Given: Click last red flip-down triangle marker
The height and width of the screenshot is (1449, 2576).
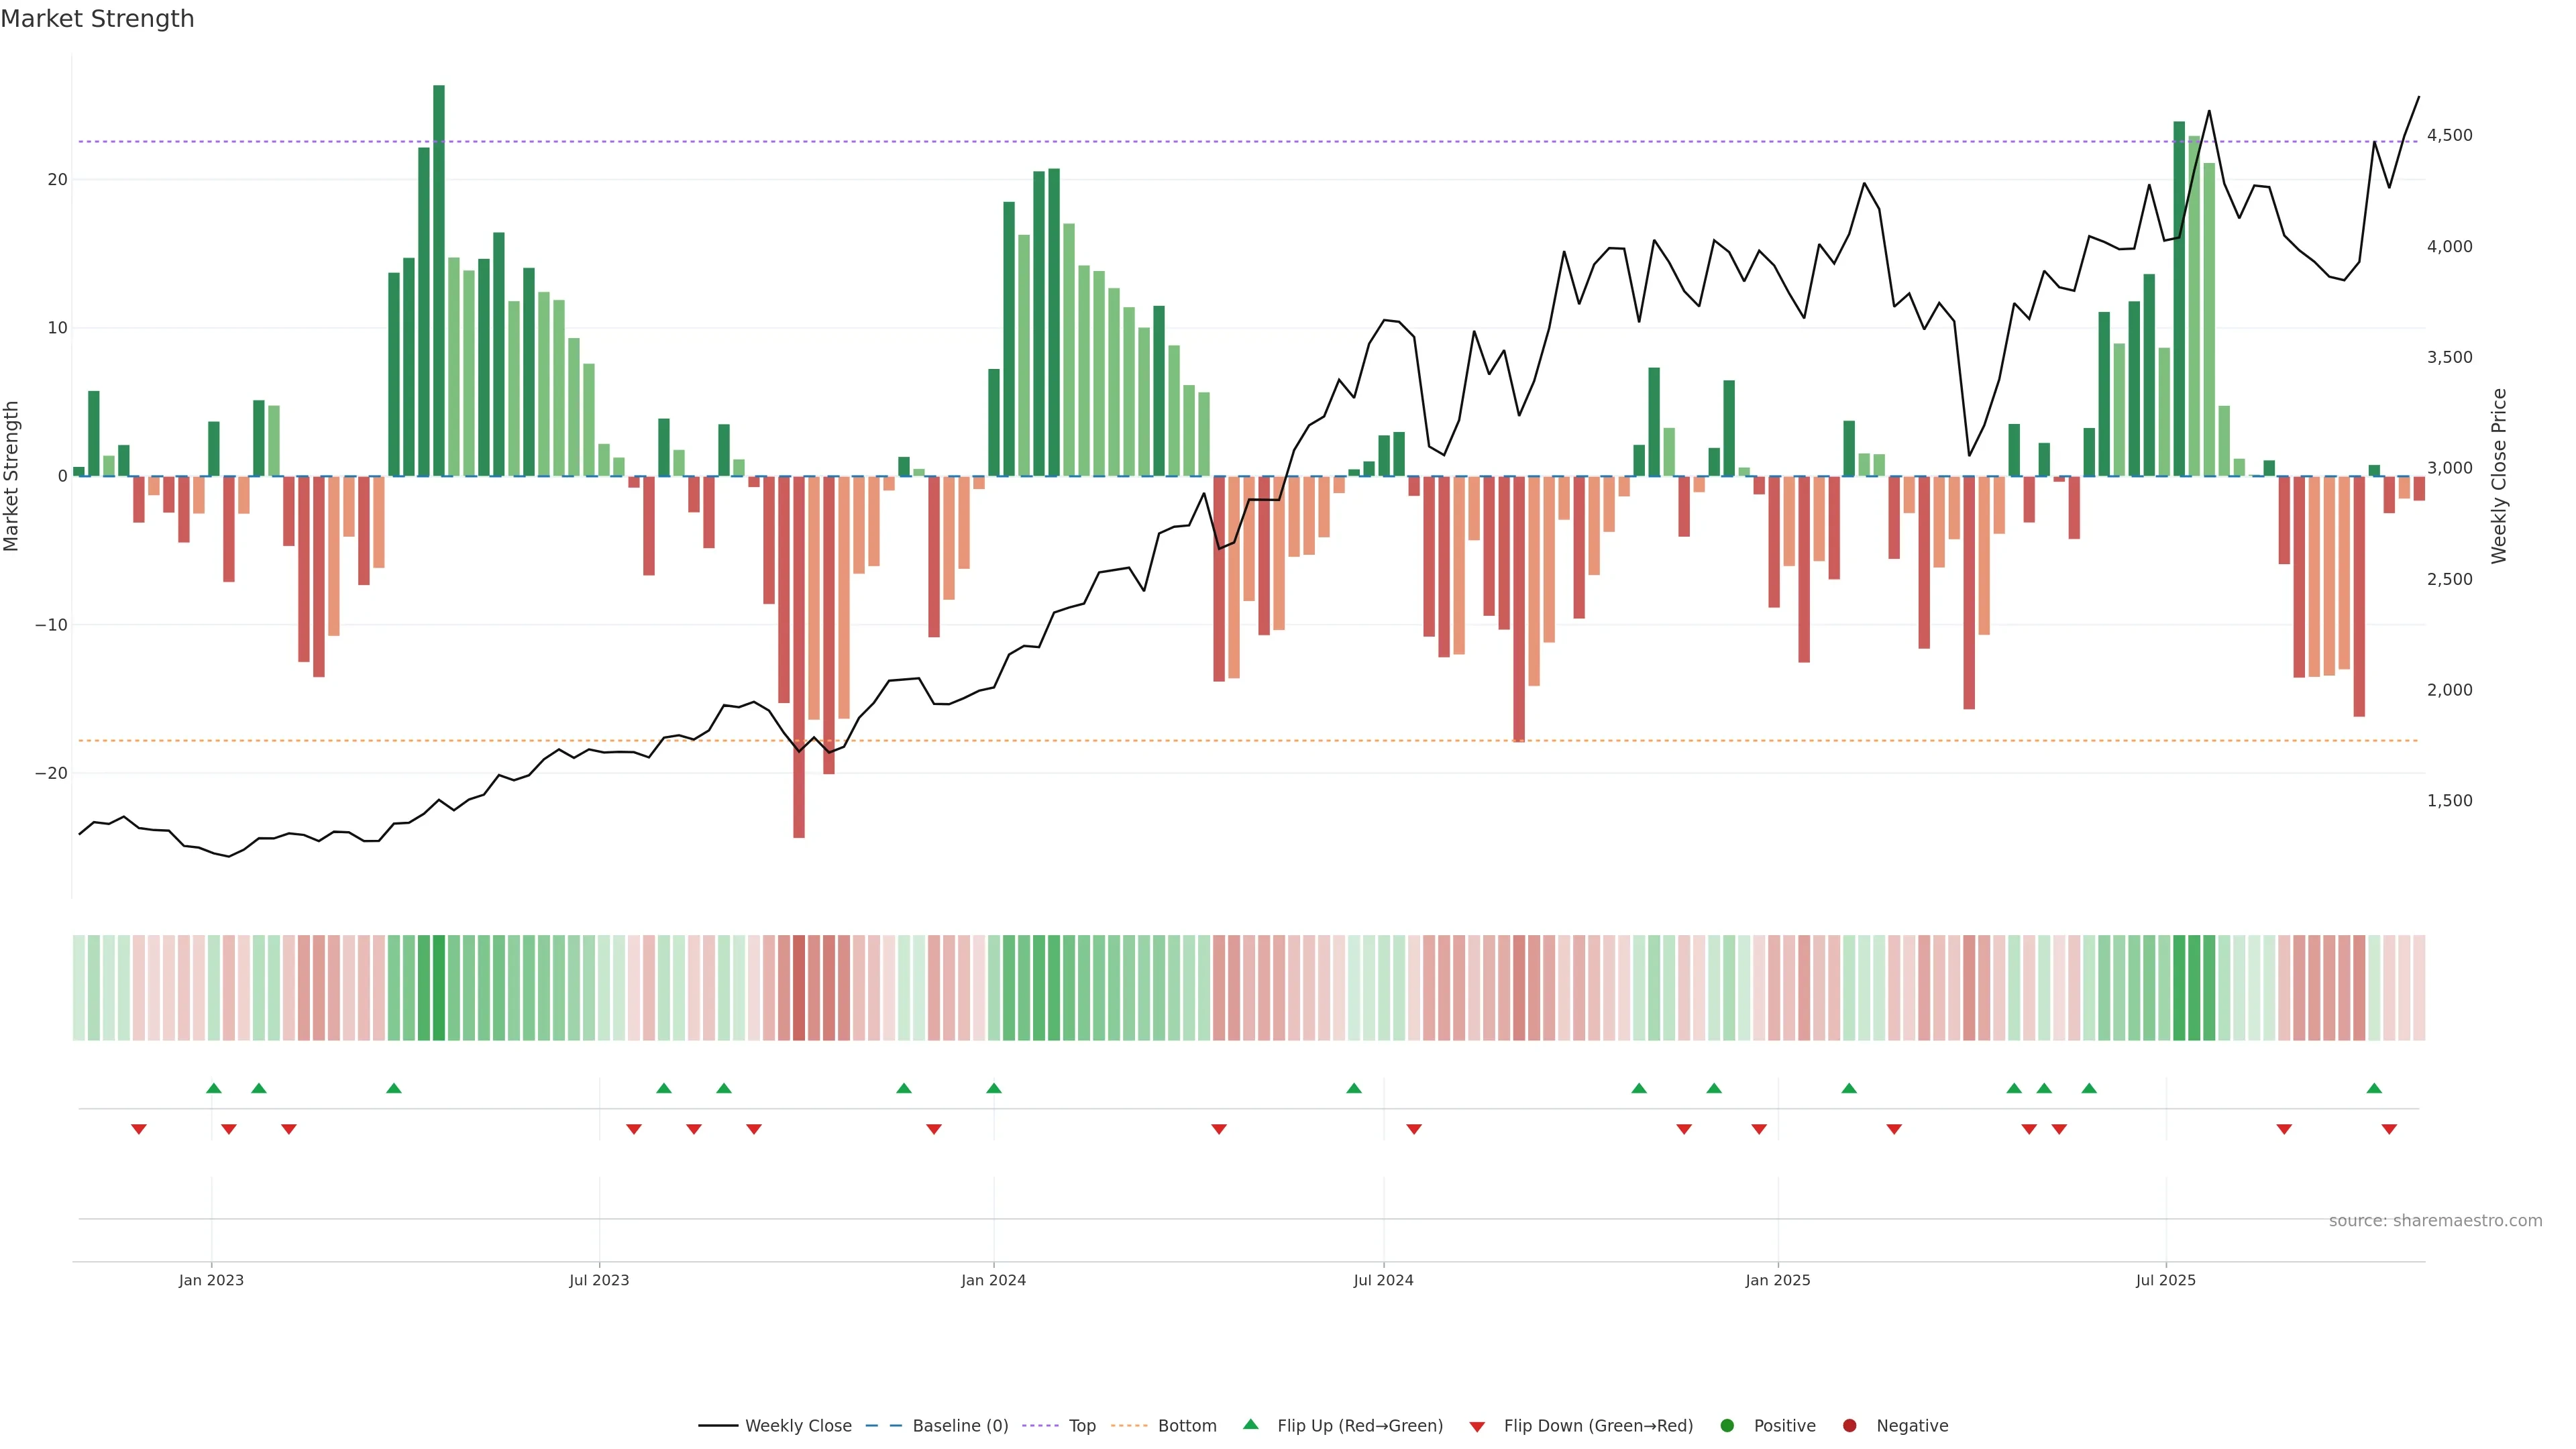Looking at the screenshot, I should [2389, 1129].
